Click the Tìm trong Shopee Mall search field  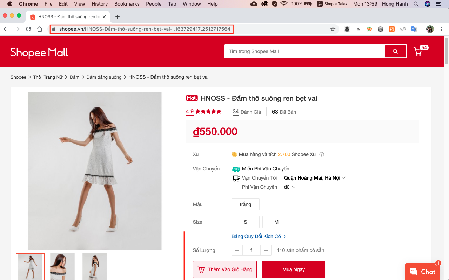coord(305,51)
